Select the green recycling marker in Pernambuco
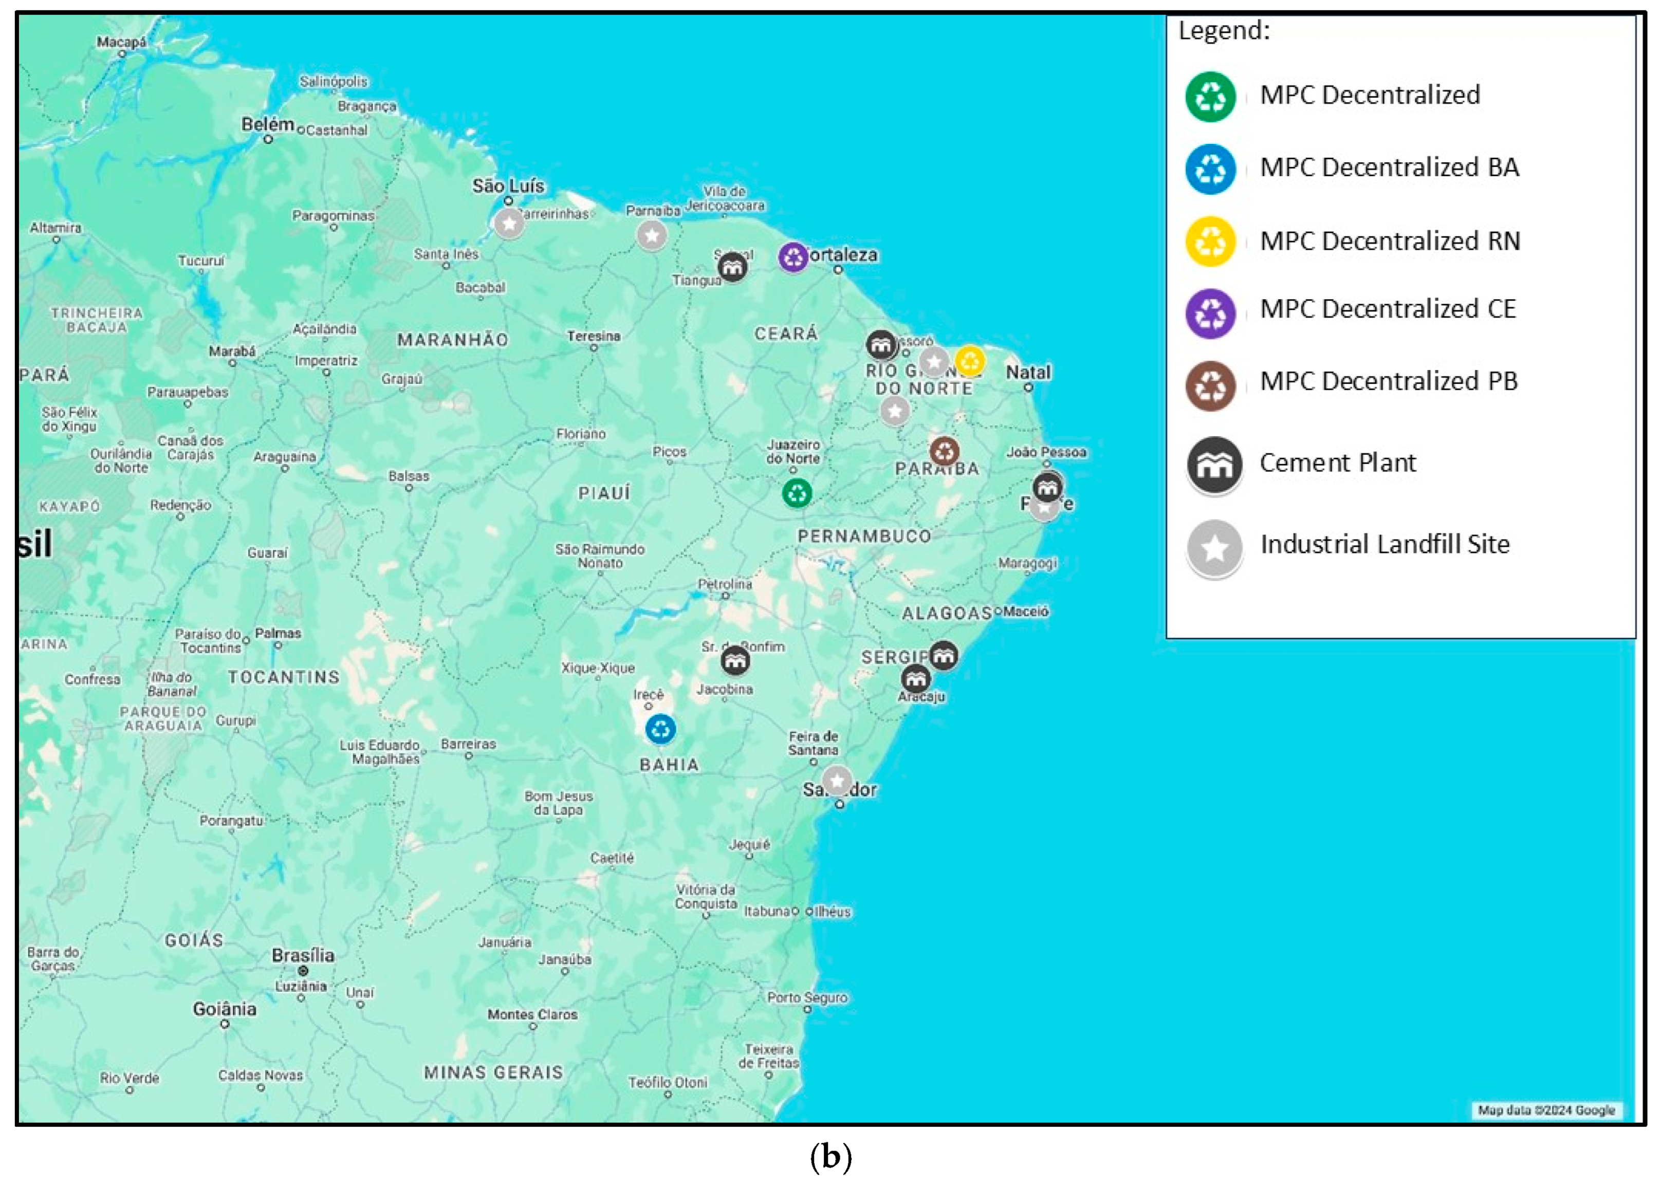This screenshot has width=1662, height=1186. click(797, 494)
